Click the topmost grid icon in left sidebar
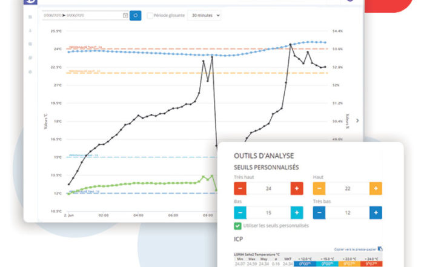Image resolution: width=424 pixels, height=267 pixels. click(30, 17)
